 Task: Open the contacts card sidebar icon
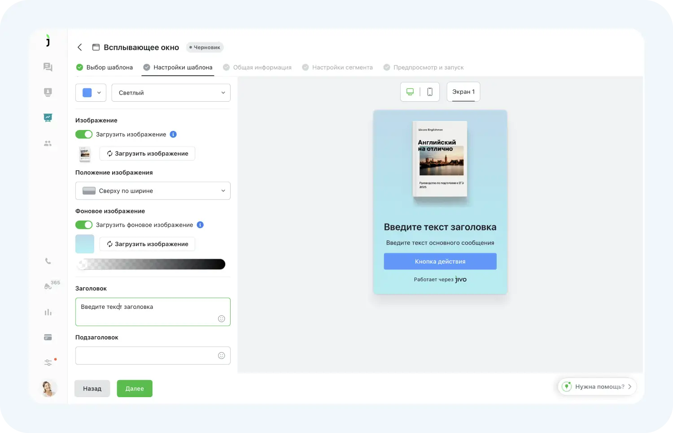click(48, 92)
